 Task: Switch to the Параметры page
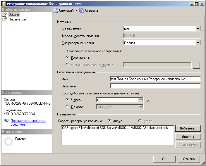[17, 19]
